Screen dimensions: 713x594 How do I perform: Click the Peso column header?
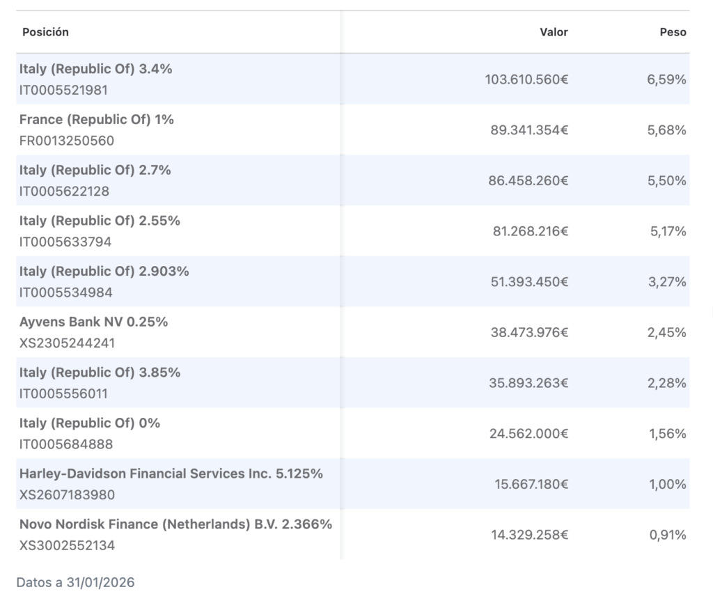pyautogui.click(x=673, y=32)
